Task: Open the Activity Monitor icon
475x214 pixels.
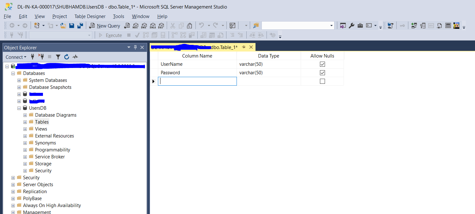Action: click(x=232, y=26)
